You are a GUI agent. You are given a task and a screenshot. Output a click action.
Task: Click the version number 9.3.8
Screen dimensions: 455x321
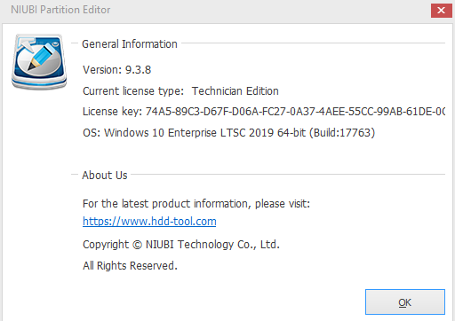click(x=138, y=70)
